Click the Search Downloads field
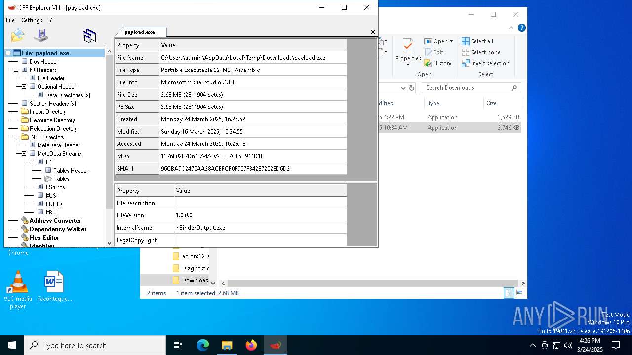Screen dimensions: 632x355 pos(472,88)
